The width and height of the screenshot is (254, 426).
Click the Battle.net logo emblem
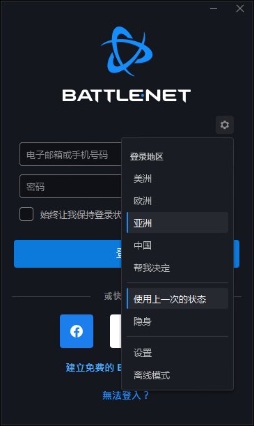[x=127, y=52]
